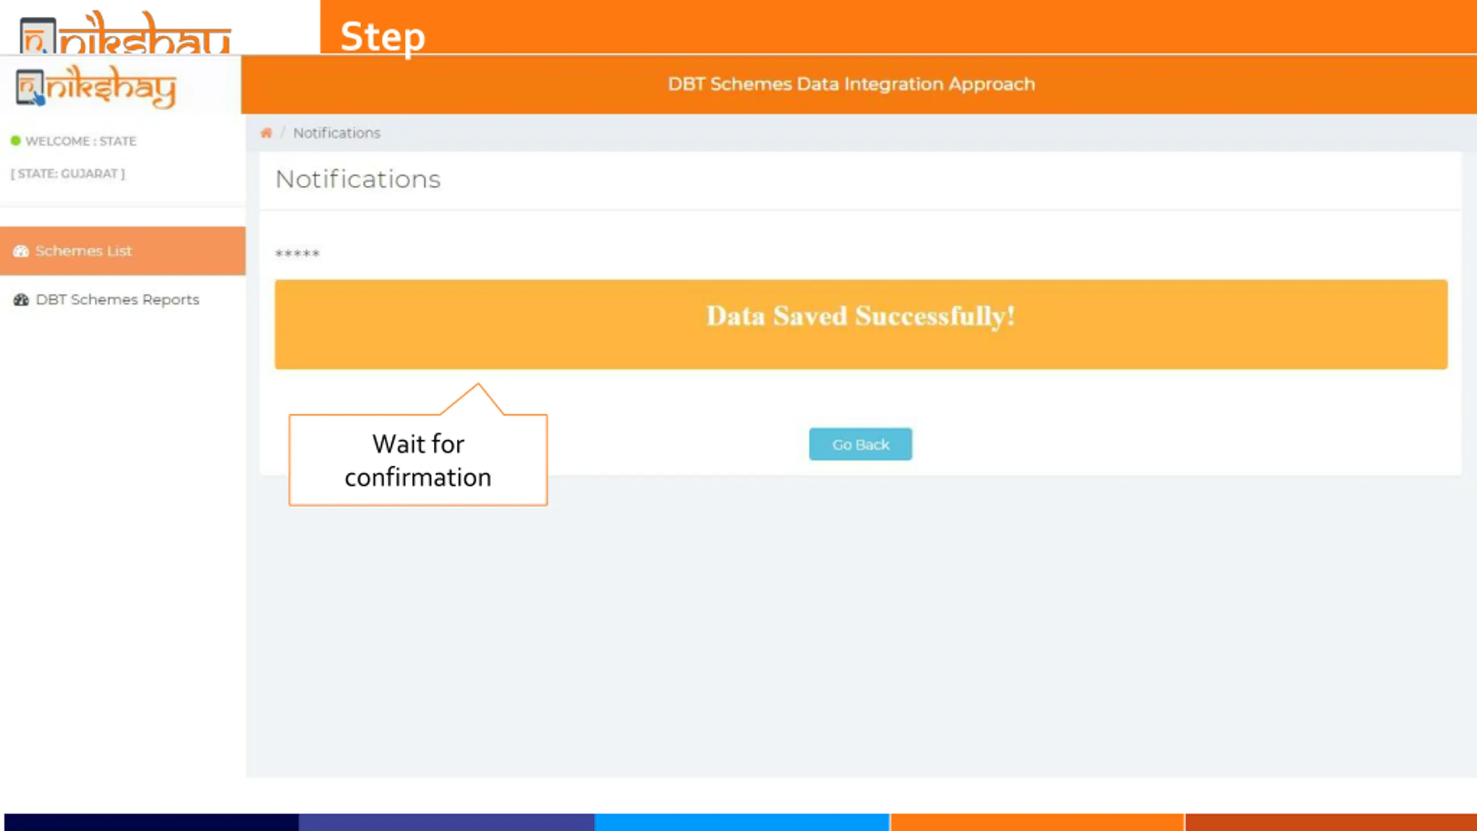
Task: Click DBT Schemes Data Integration Approach title
Action: pos(852,84)
